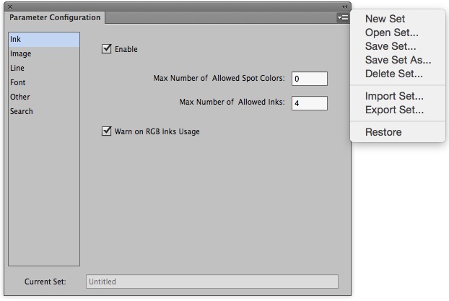
Task: Select Ink category in list
Action: (x=43, y=40)
